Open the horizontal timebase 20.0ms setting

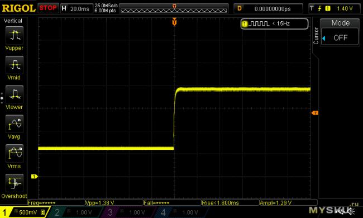coord(77,8)
